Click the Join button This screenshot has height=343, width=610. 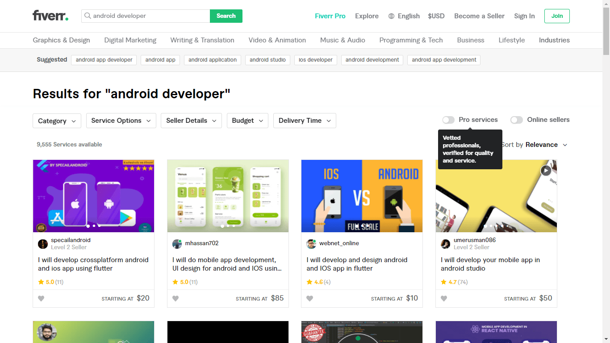557,16
